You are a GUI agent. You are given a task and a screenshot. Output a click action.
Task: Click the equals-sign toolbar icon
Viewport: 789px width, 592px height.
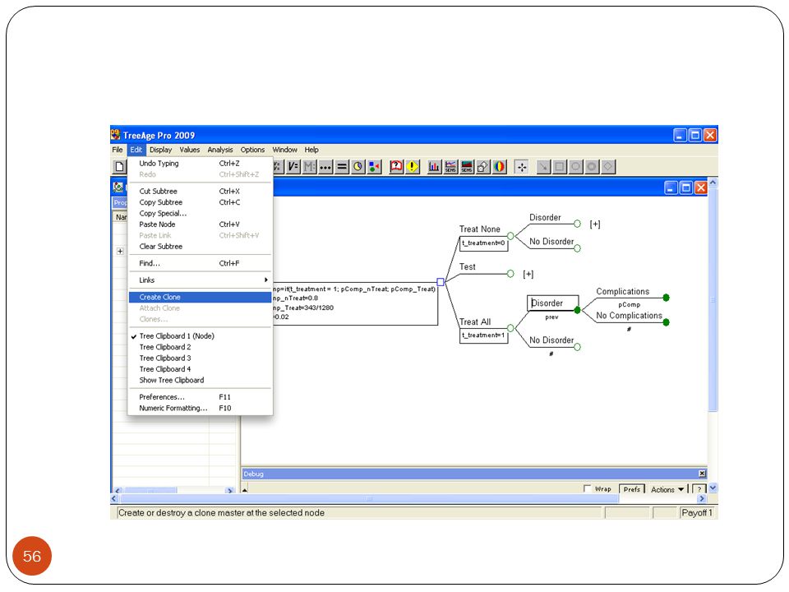(x=342, y=167)
